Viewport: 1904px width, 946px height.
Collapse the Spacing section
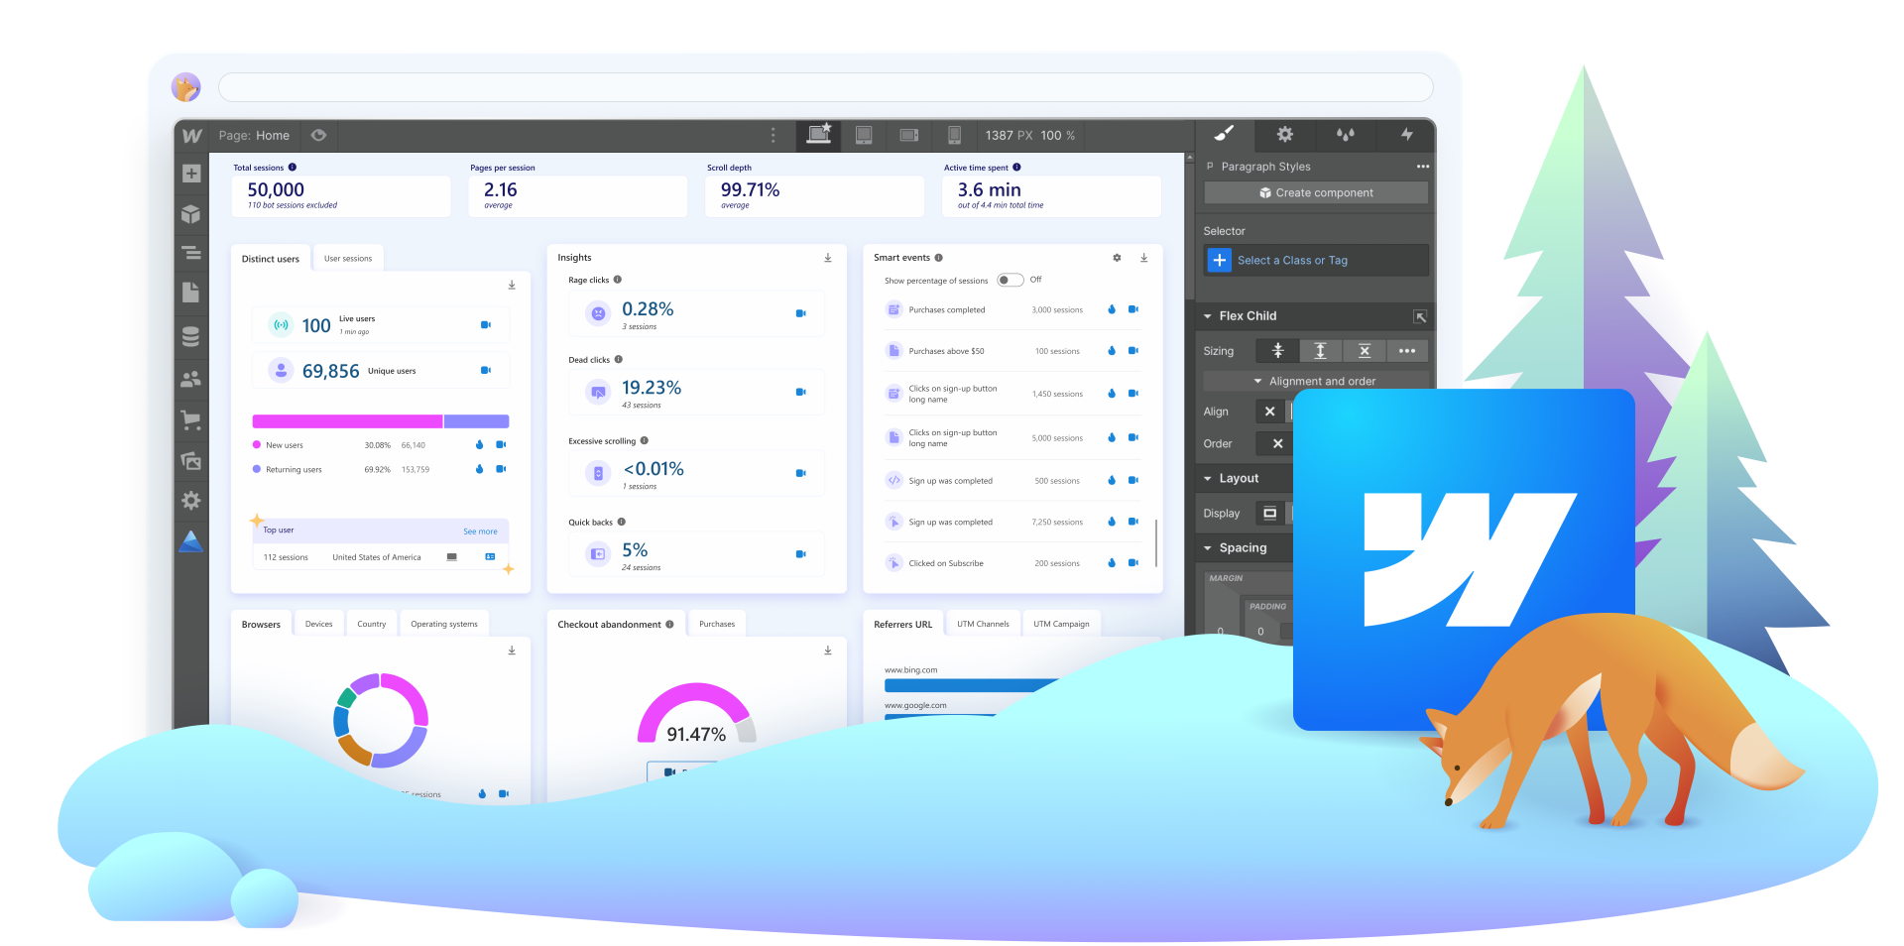click(x=1207, y=547)
